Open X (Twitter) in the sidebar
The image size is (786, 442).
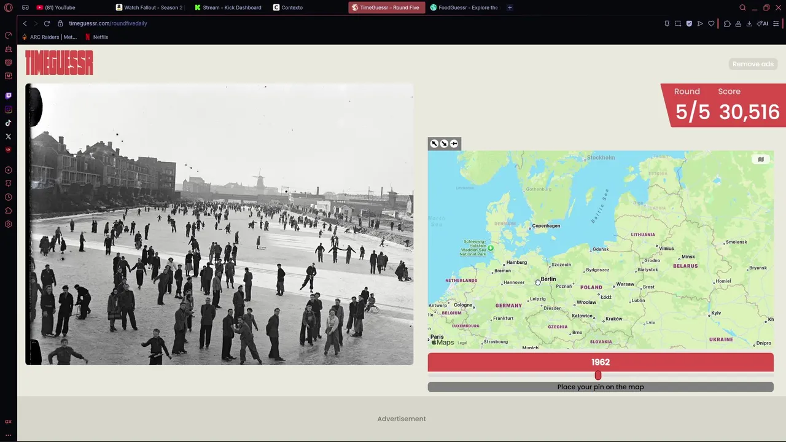[x=8, y=136]
